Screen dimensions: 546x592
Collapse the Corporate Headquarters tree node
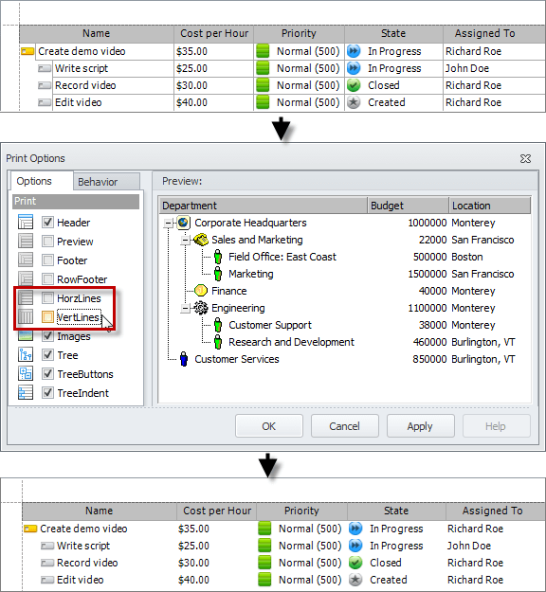click(x=168, y=224)
